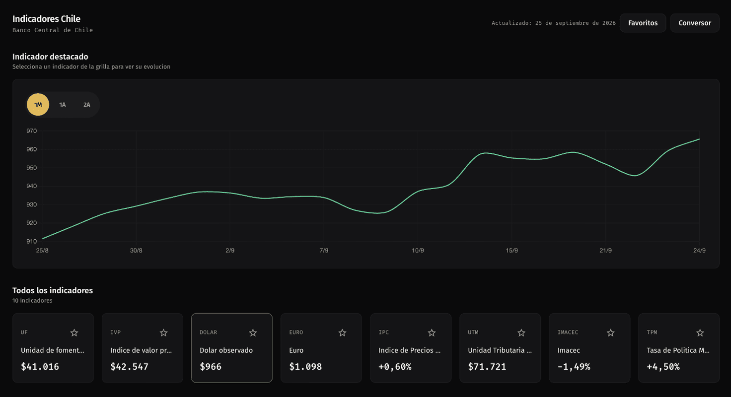Click the -1,49% Imacec value
The height and width of the screenshot is (397, 731).
(574, 367)
